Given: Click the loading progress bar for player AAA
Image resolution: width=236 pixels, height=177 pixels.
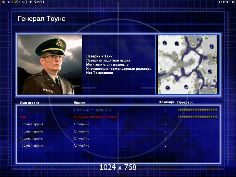Looking at the screenshot, I should (x=197, y=117).
